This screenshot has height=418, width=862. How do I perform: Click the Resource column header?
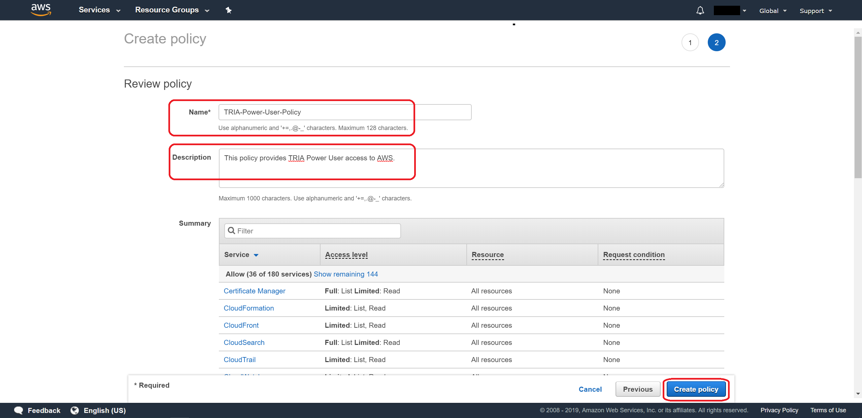[x=488, y=255]
